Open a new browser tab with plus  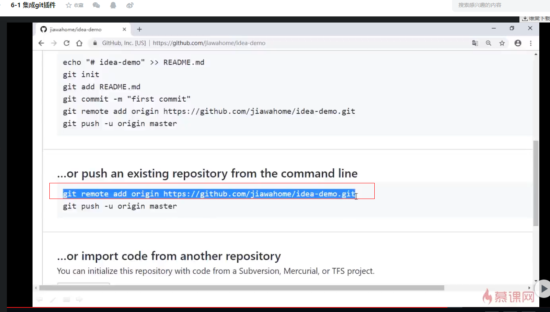tap(139, 29)
